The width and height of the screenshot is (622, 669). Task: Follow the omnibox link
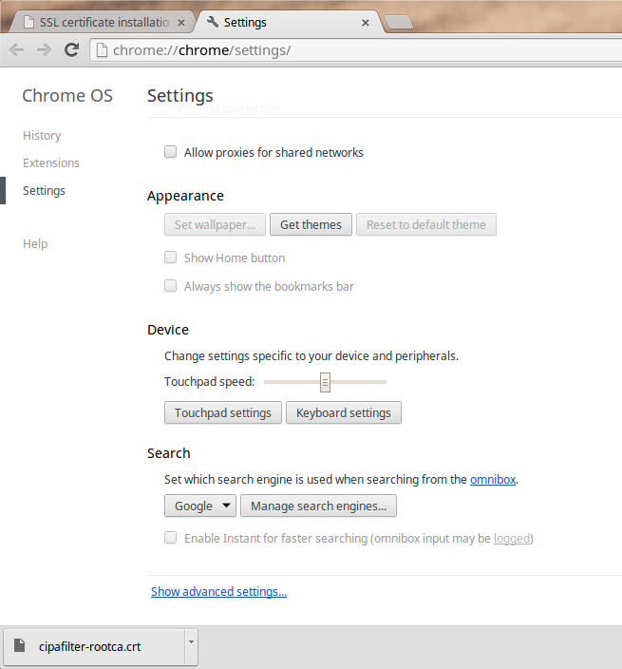point(493,480)
